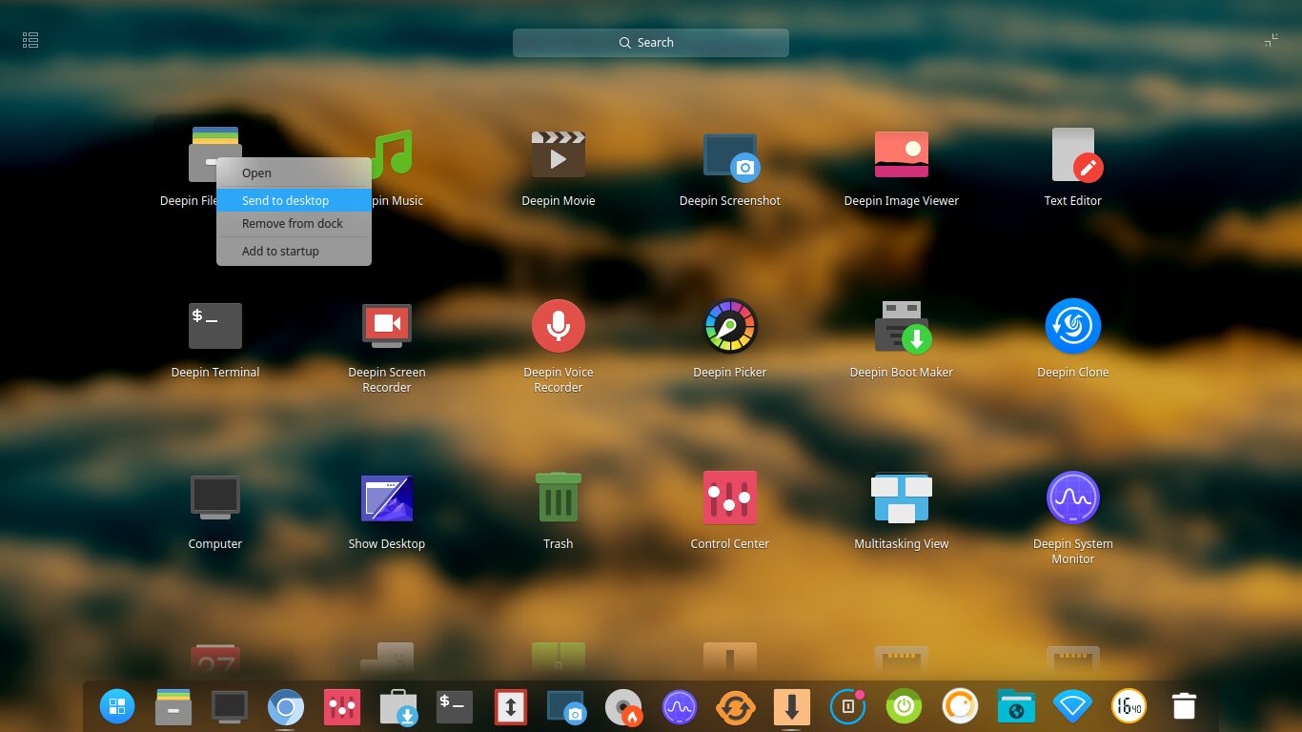This screenshot has width=1302, height=732.
Task: Launch Deepin Terminal from the app grid
Action: [214, 325]
